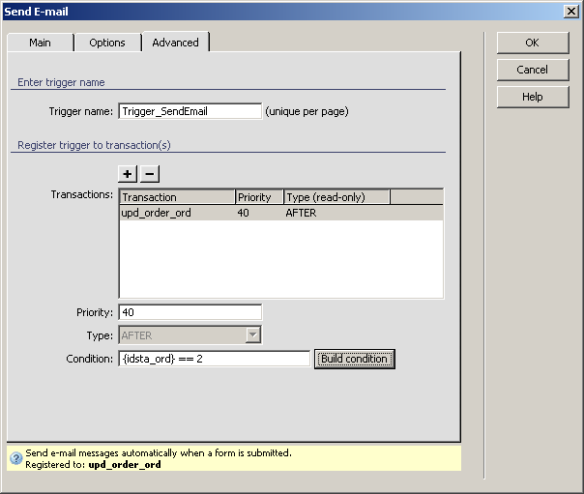Click the AFTER cell in the transactions table
The height and width of the screenshot is (494, 584).
[302, 213]
